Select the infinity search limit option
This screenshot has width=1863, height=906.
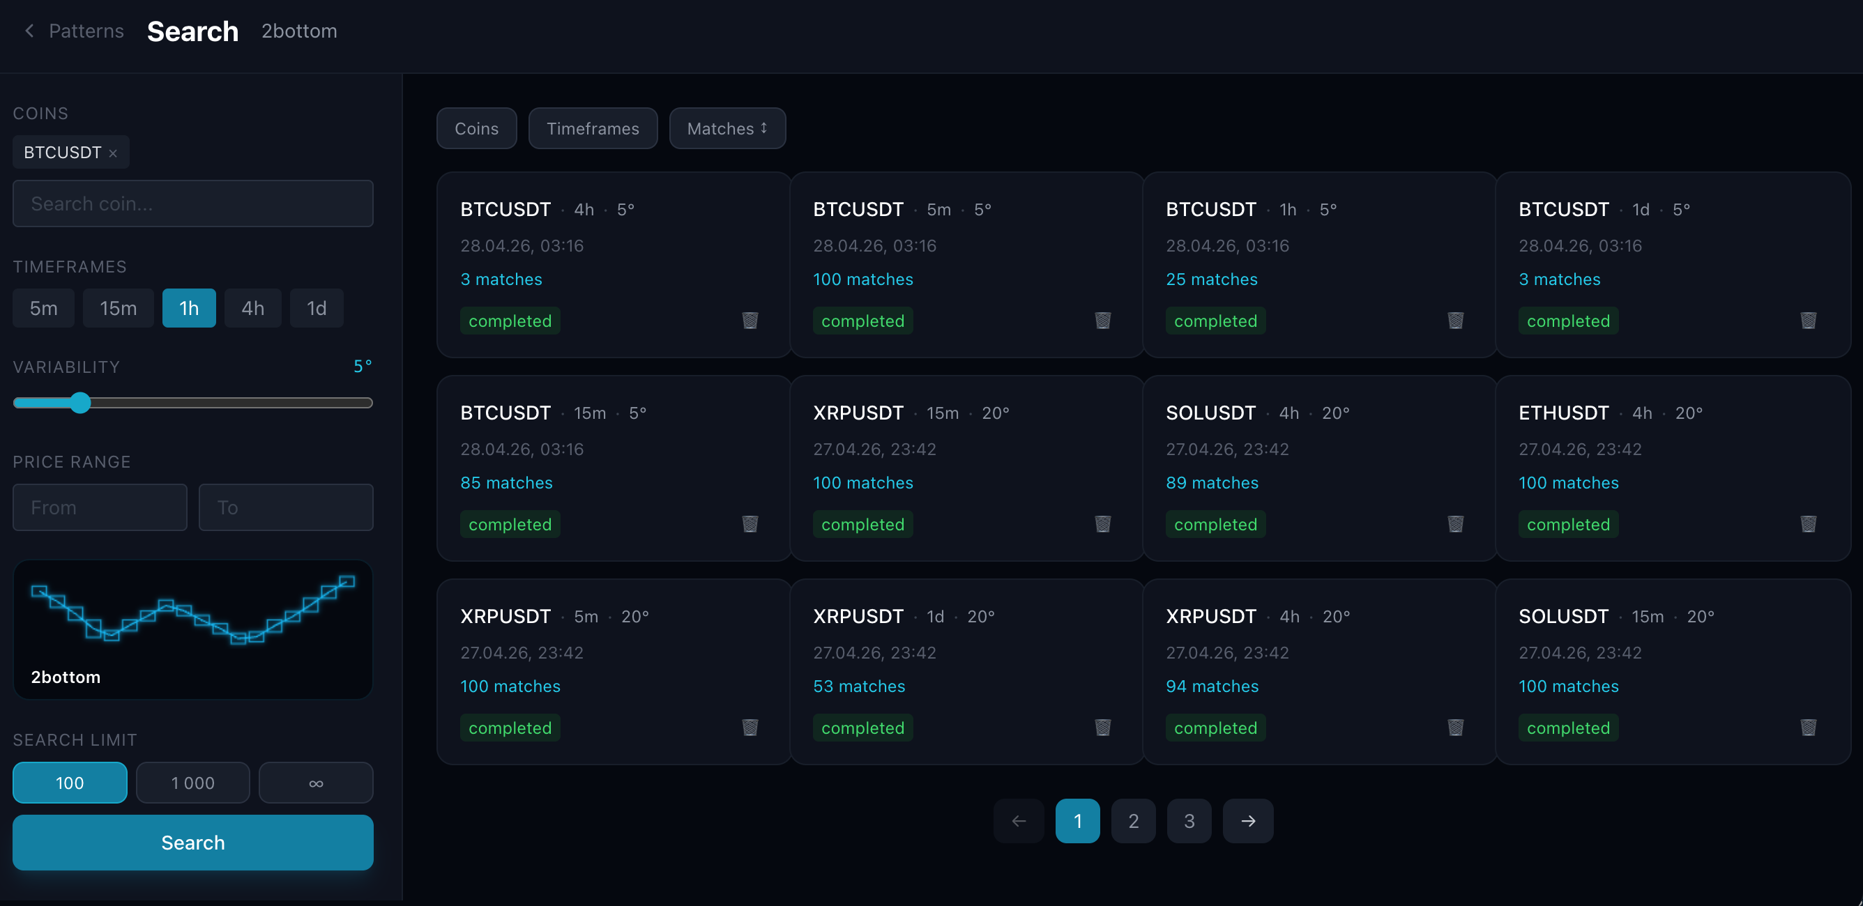(316, 783)
